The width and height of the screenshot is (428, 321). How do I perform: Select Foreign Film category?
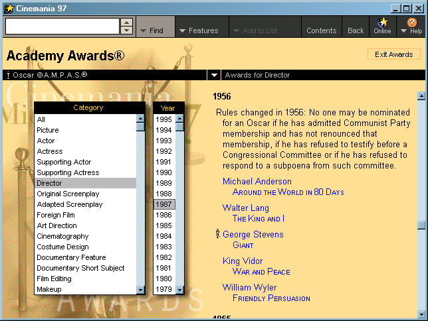click(x=86, y=215)
